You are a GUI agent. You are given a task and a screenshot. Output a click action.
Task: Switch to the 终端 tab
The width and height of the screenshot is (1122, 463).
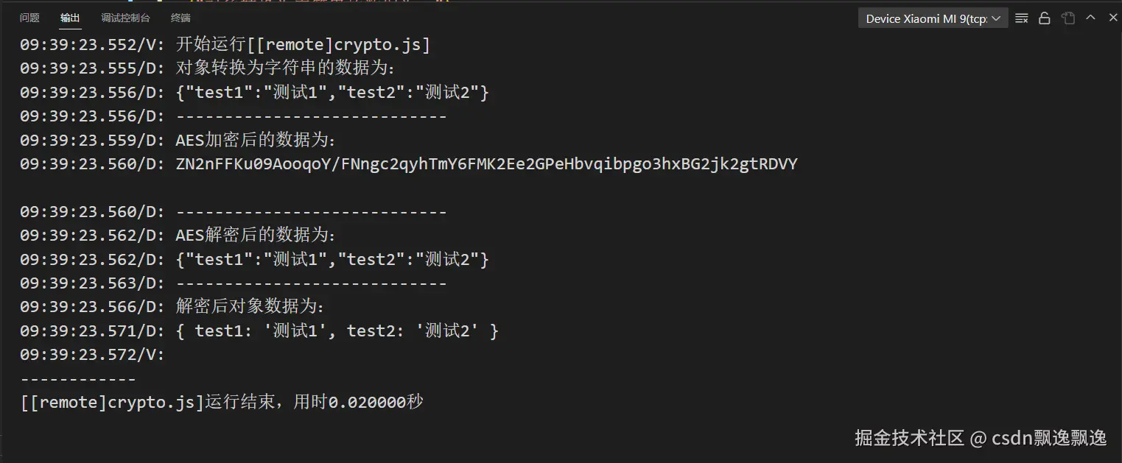(x=180, y=18)
